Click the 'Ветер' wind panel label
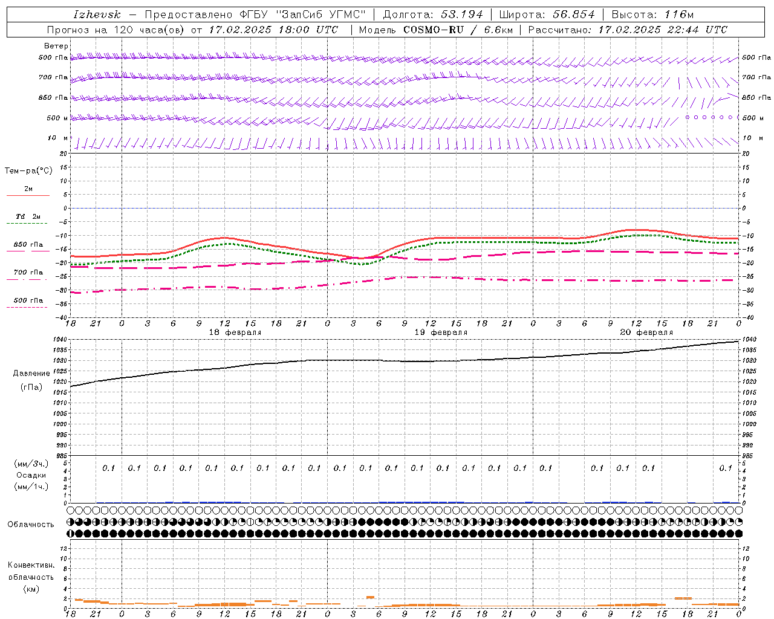The height and width of the screenshot is (619, 774). [56, 46]
